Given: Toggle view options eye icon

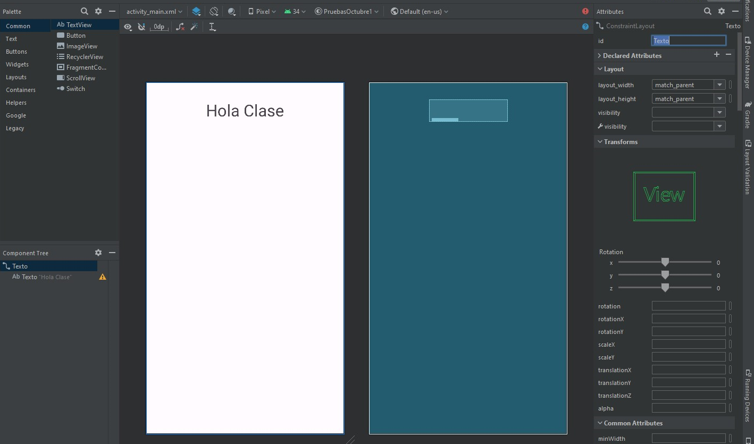Looking at the screenshot, I should coord(128,27).
